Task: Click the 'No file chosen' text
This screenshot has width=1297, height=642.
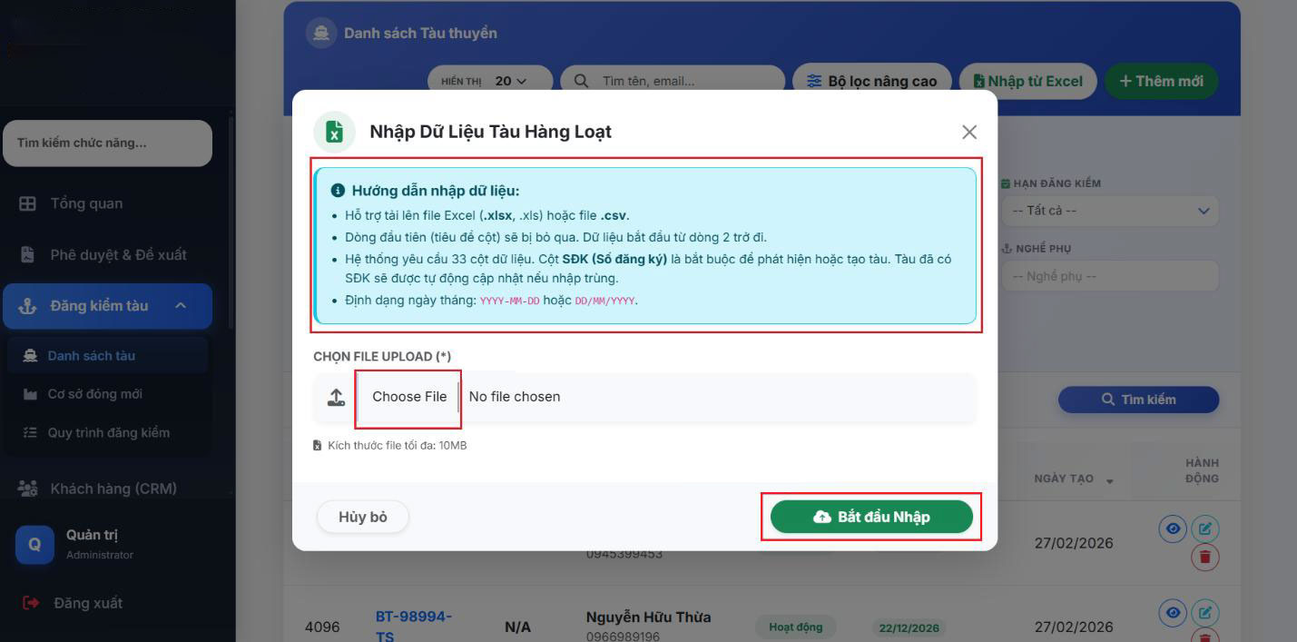Action: [x=515, y=397]
